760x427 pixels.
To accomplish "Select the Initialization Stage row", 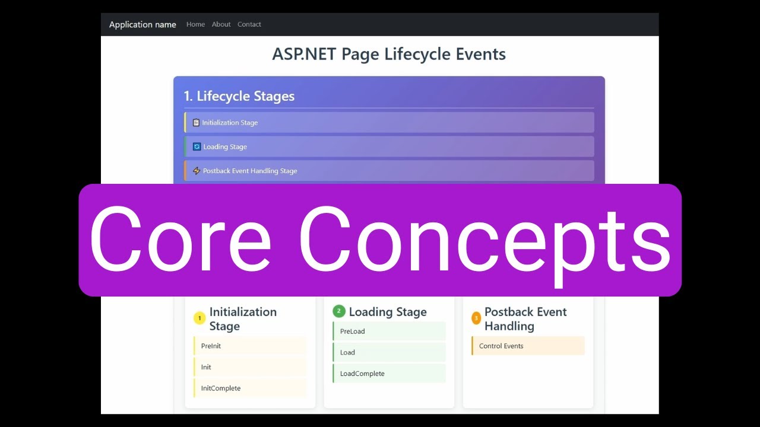I will (x=389, y=122).
